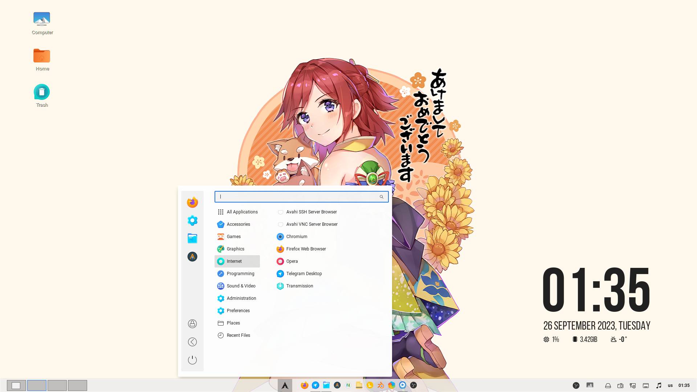Launch Telegram Desktop from the Internet list
This screenshot has width=697, height=392.
tap(304, 274)
